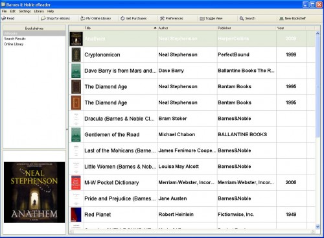Click the Barnes & Noble eReader title bar icon

coord(3,5)
